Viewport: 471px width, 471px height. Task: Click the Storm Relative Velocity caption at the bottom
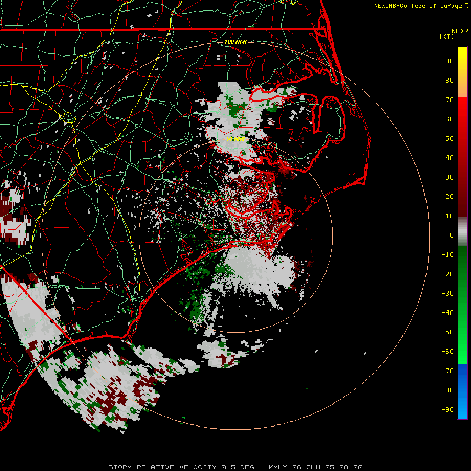[x=235, y=467]
